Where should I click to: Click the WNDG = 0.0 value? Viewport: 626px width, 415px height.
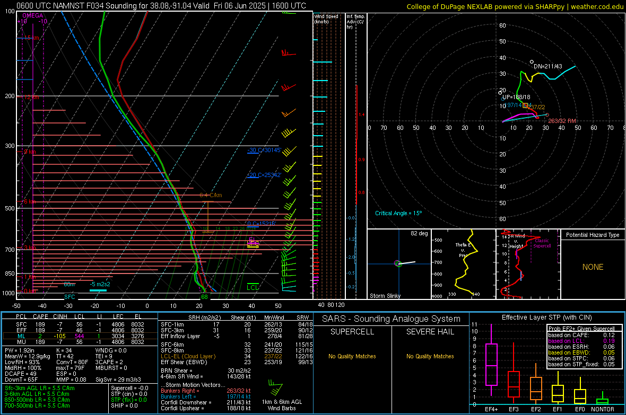111,350
